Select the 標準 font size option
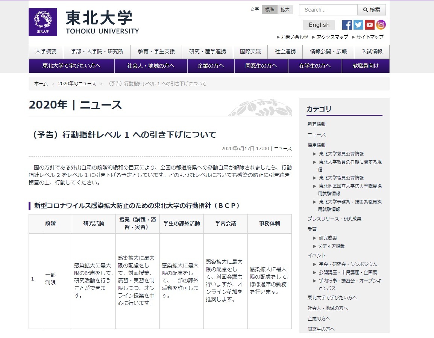434x338 pixels. coord(269,10)
